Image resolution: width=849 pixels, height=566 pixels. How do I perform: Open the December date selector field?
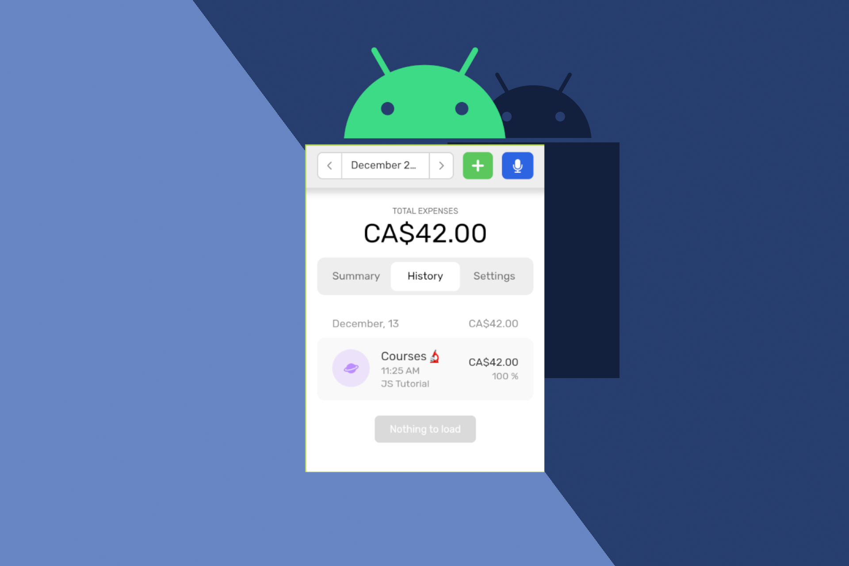click(x=384, y=166)
